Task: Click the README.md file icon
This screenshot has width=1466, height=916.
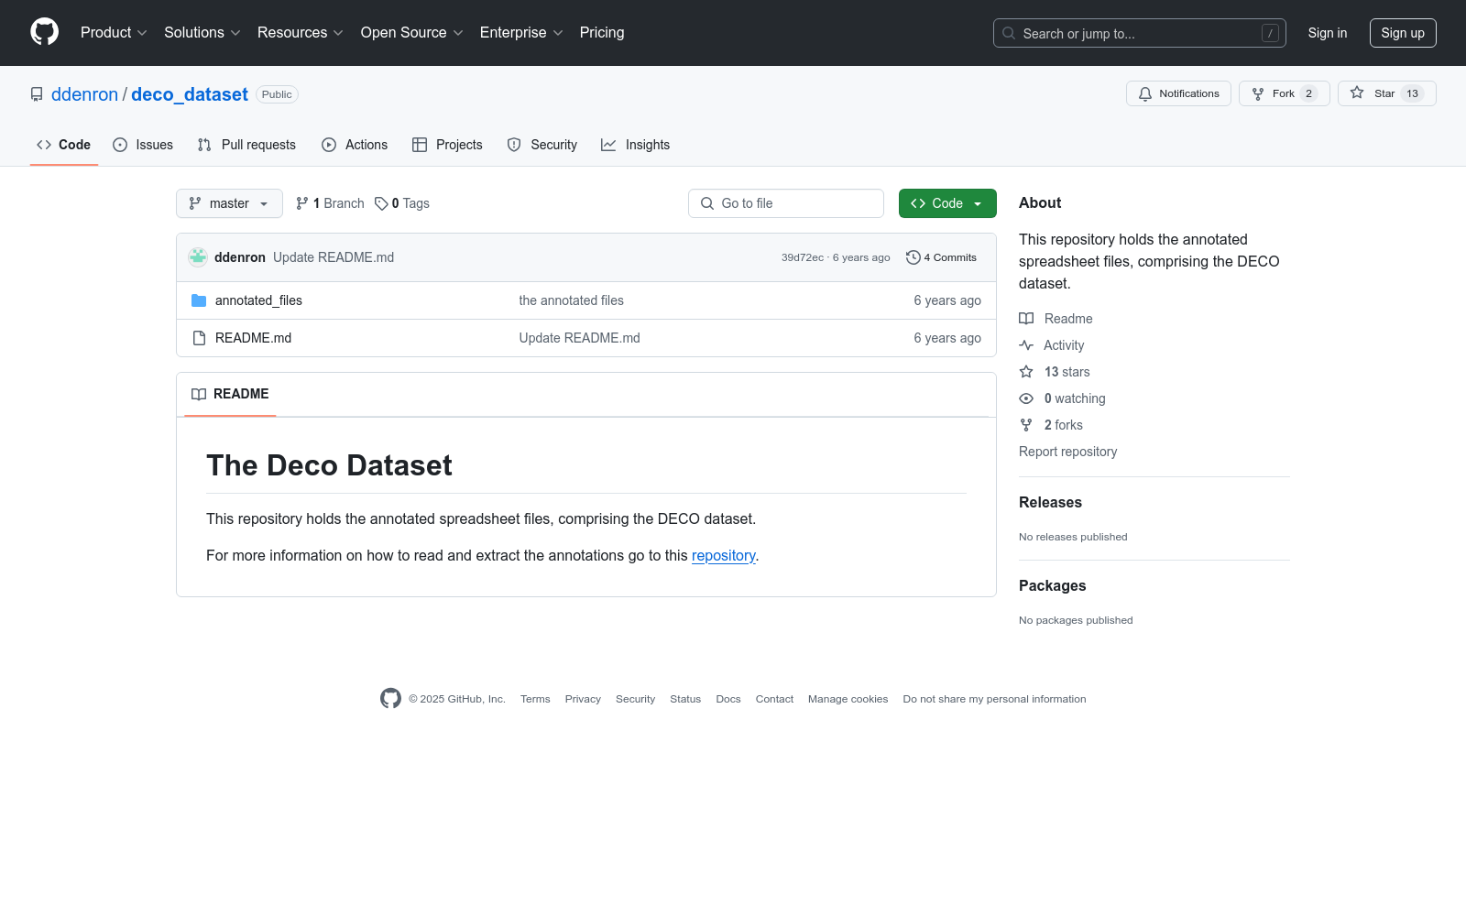Action: (199, 338)
